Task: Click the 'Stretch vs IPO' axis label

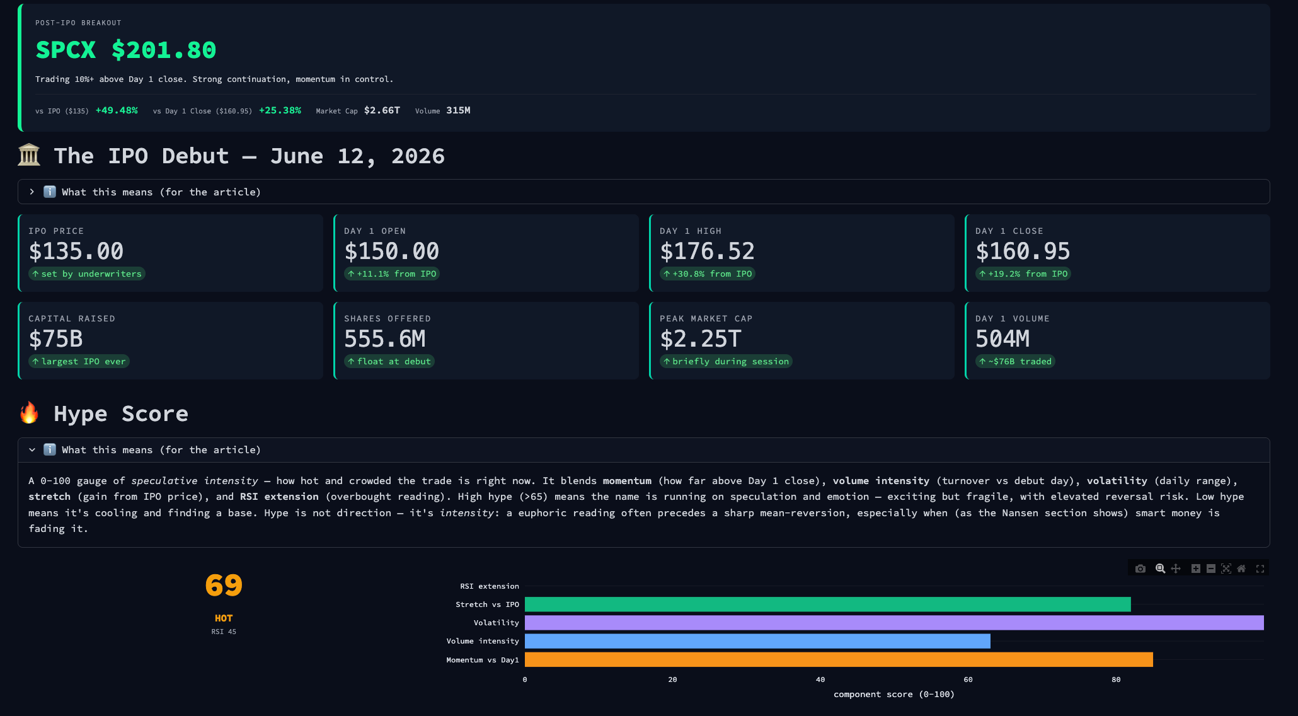Action: coord(488,604)
